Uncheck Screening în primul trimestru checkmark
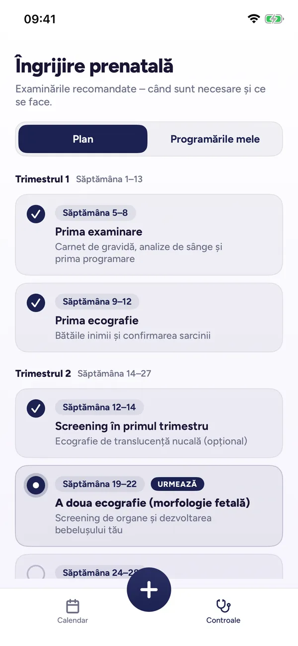The height and width of the screenshot is (646, 298). (36, 409)
